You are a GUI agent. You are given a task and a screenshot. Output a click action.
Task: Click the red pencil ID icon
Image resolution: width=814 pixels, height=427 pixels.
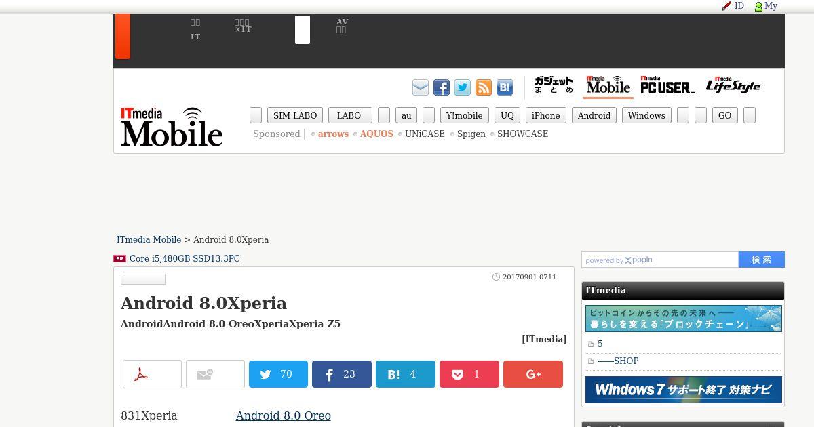(x=726, y=5)
